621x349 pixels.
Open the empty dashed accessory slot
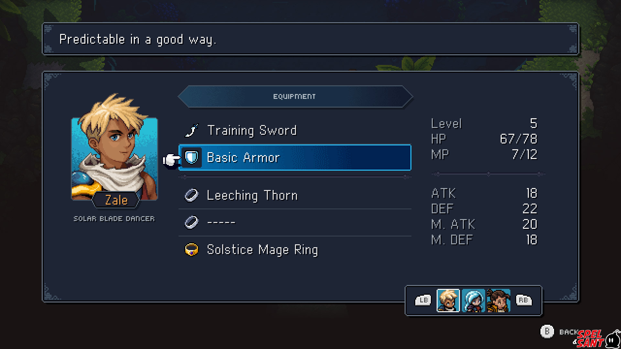(x=295, y=222)
